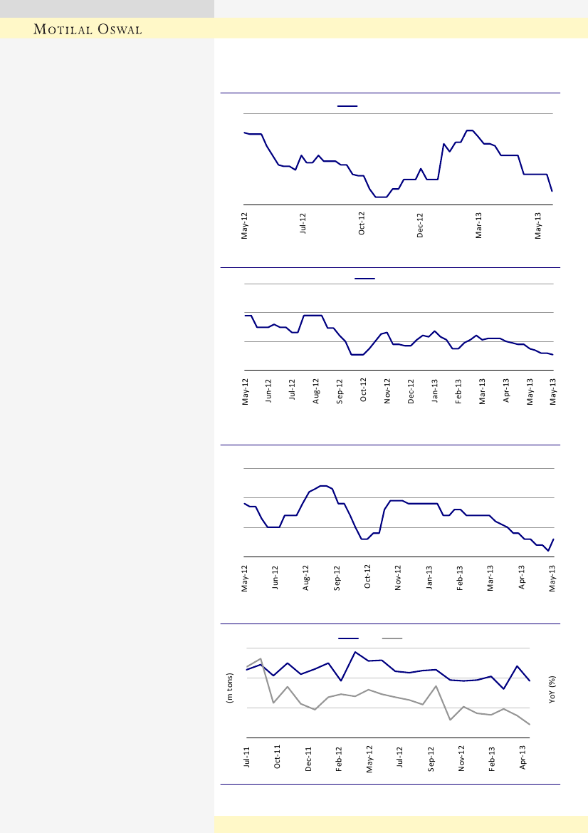This screenshot has width=588, height=833.
Task: Click the Jul-12 label on the top chart
Action: [303, 224]
